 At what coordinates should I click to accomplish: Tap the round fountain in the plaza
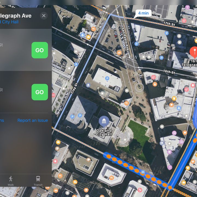pyautogui.click(x=140, y=87)
